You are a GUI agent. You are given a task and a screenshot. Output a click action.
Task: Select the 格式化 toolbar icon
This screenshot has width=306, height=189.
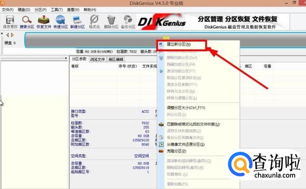click(94, 22)
